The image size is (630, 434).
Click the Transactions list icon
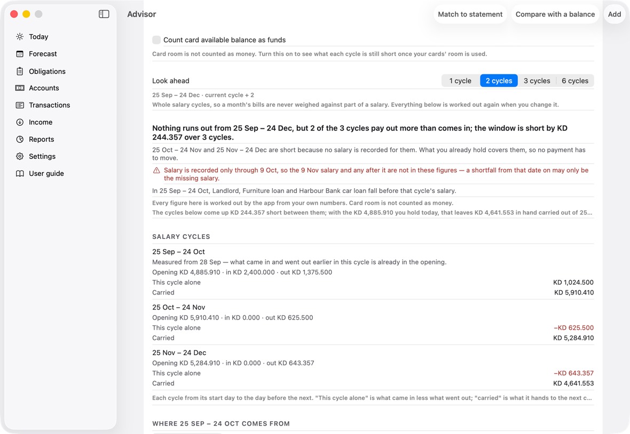[20, 105]
